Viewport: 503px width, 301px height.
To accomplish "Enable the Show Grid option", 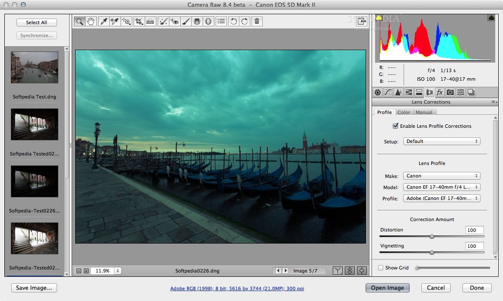I will point(381,268).
